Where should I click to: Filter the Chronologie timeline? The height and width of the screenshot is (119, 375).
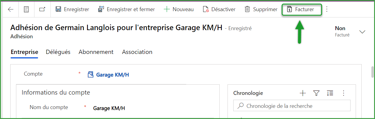click(316, 93)
